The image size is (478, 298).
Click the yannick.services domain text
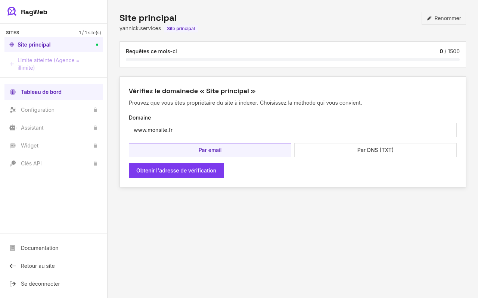(x=140, y=28)
